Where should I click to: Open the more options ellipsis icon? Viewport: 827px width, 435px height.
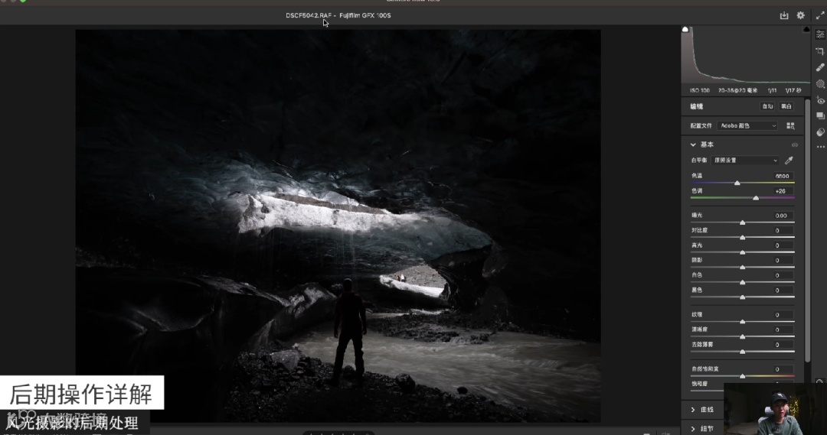coord(820,147)
